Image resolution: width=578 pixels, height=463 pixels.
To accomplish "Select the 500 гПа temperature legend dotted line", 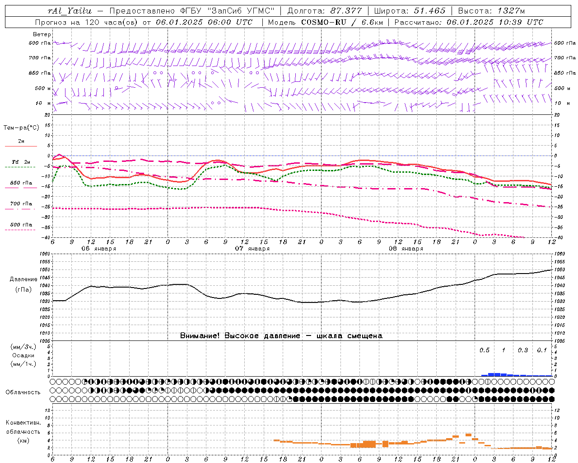I will tap(21, 230).
